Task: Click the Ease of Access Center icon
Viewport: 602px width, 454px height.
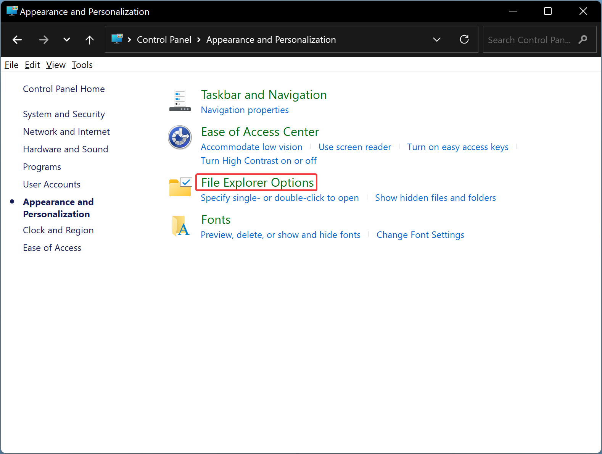Action: click(x=180, y=137)
